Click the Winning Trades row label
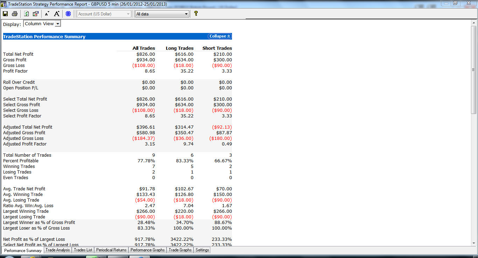Image resolution: width=478 pixels, height=258 pixels. click(19, 167)
